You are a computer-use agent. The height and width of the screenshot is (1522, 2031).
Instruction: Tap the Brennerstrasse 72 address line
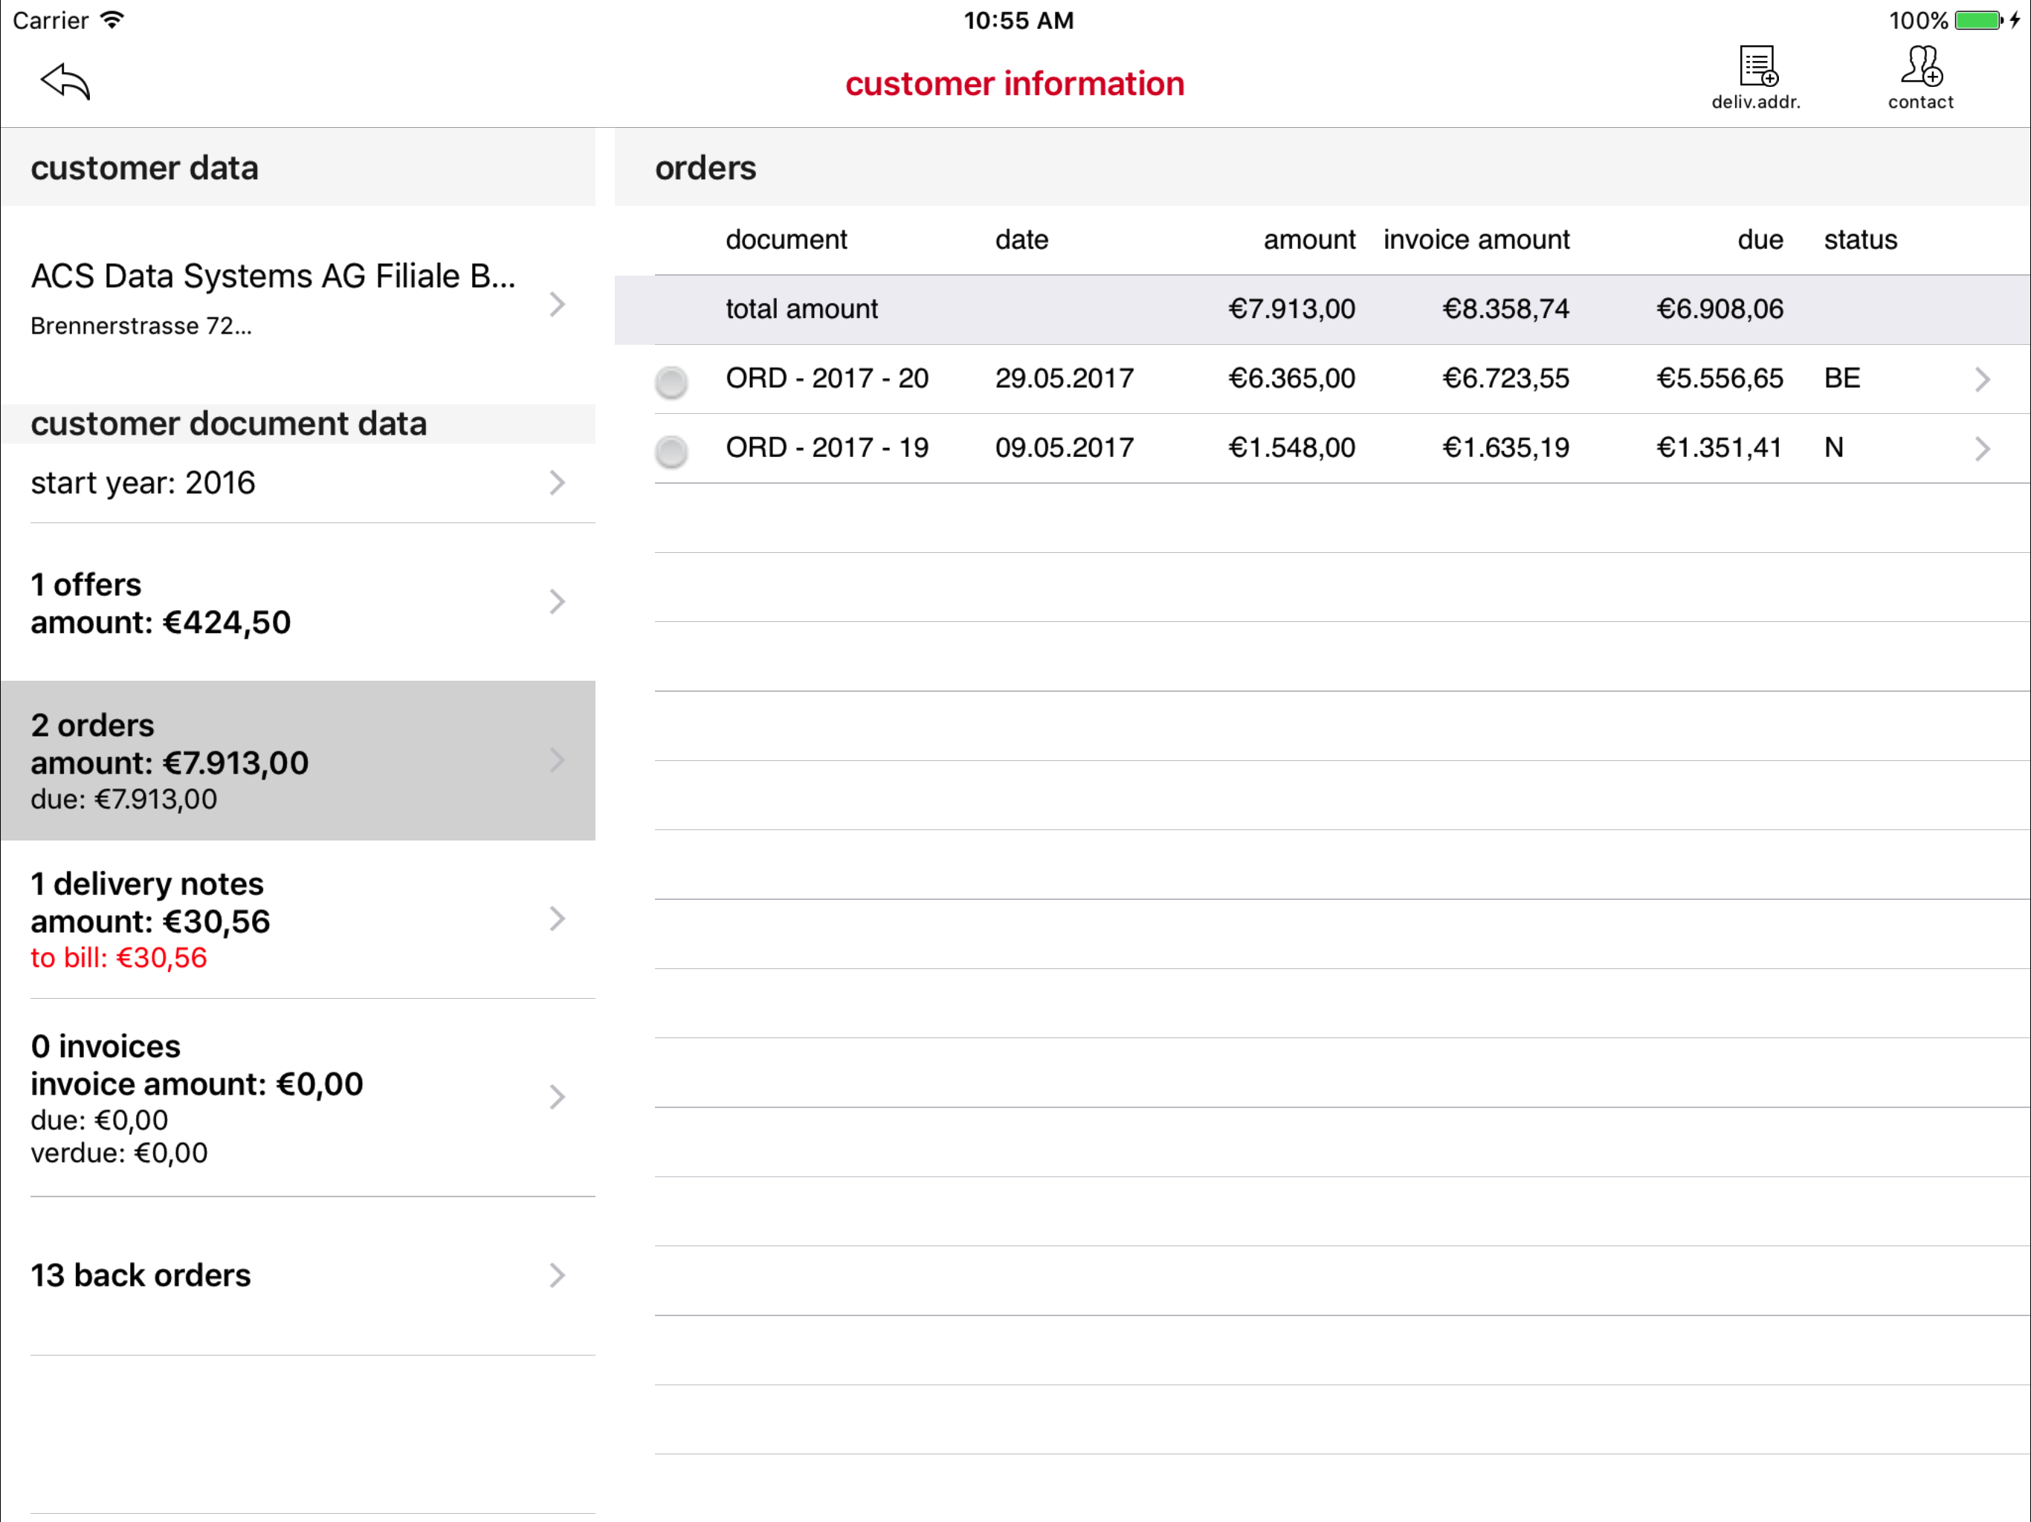pos(141,326)
